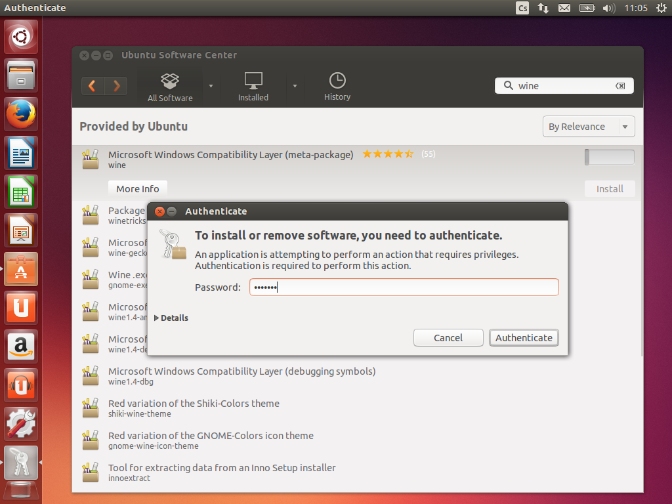Open the All Software section
672x504 pixels.
(170, 87)
